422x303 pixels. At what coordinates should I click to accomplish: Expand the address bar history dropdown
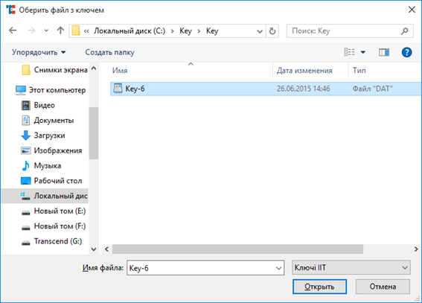260,31
